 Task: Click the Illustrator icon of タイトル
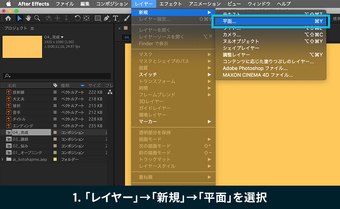point(8,119)
